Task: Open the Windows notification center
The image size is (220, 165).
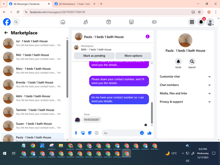Action: pyautogui.click(x=214, y=154)
